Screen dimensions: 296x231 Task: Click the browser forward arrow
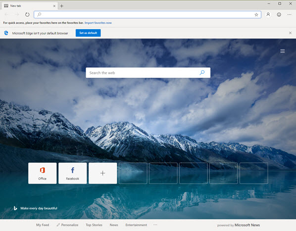(17, 14)
